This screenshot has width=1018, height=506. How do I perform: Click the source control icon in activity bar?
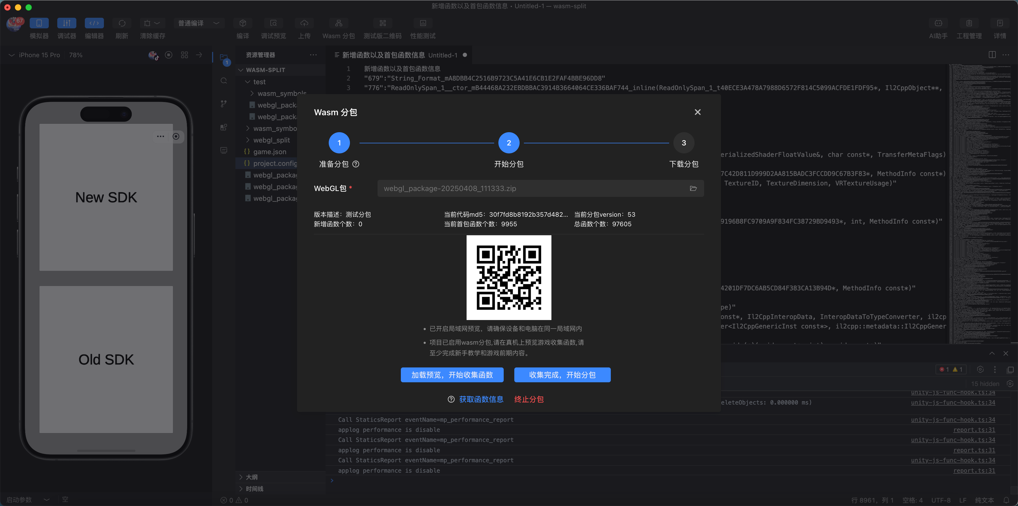224,104
